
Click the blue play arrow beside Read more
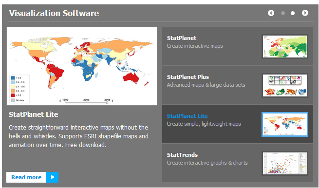tap(53, 177)
